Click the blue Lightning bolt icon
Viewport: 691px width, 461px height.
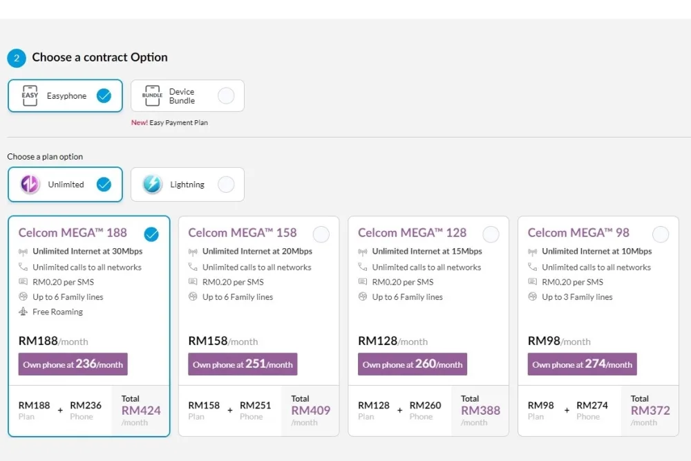click(153, 185)
